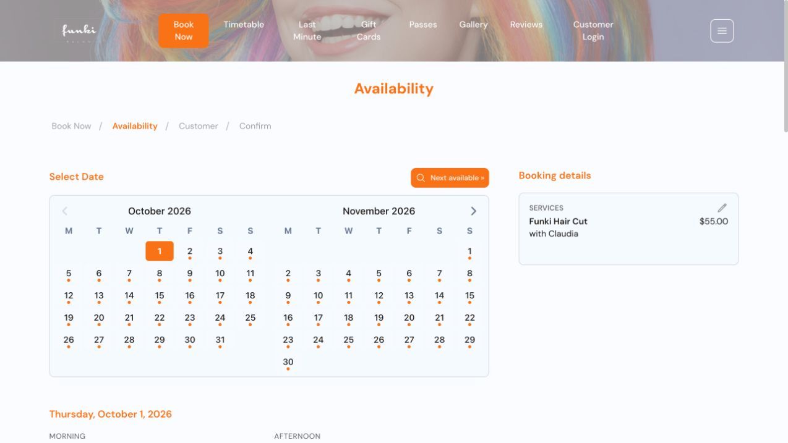Select November 10 in calendar
The image size is (788, 443).
(319, 296)
